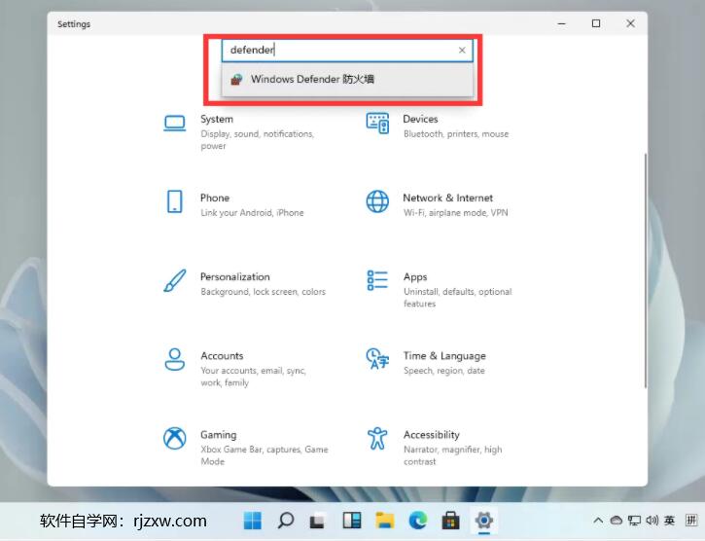This screenshot has width=705, height=541.
Task: Open the System settings laptop icon
Action: click(174, 124)
